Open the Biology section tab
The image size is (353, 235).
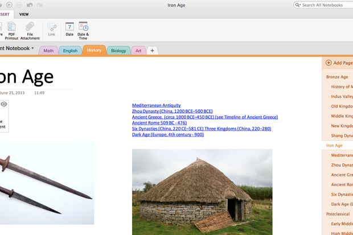[x=118, y=51]
